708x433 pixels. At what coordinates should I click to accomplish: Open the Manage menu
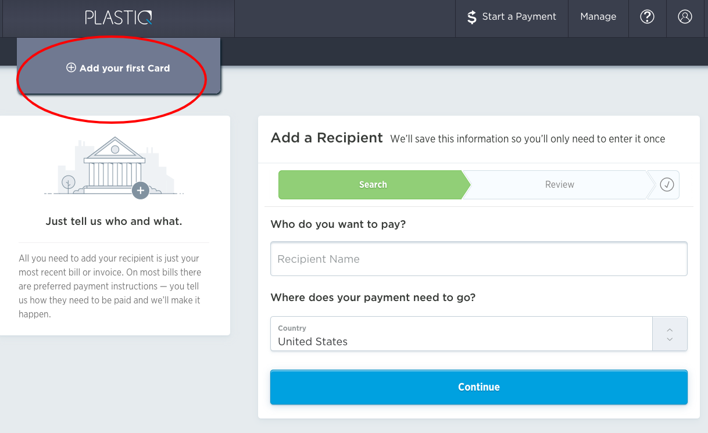point(598,17)
